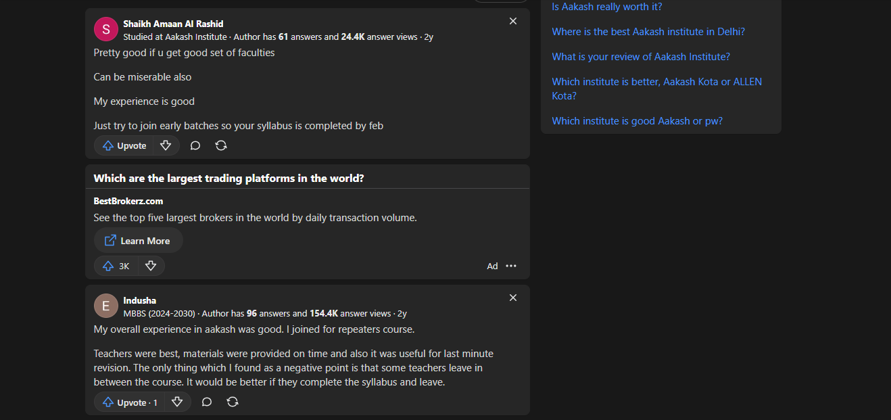The image size is (891, 420).
Task: Upvote Indusha's answer
Action: coord(129,402)
